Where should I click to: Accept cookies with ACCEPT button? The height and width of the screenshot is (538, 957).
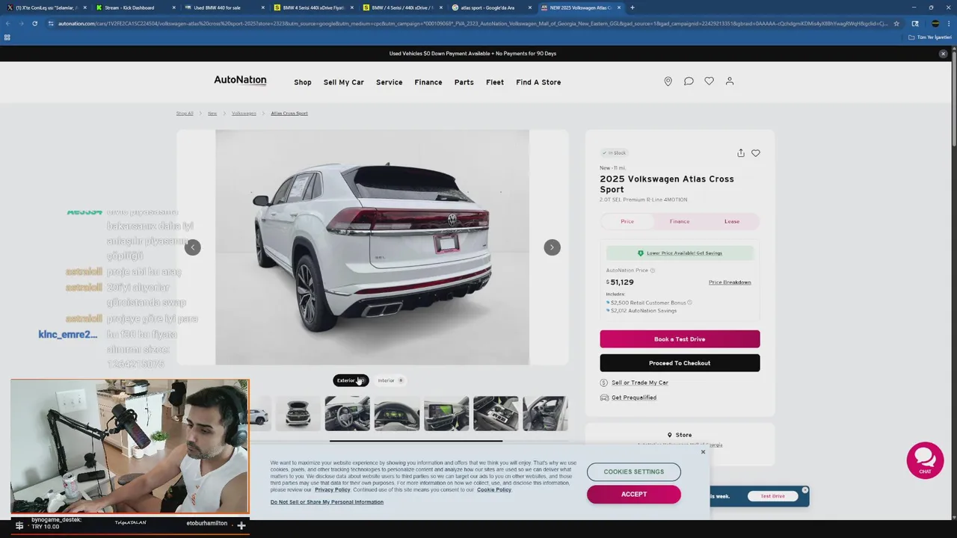point(634,494)
